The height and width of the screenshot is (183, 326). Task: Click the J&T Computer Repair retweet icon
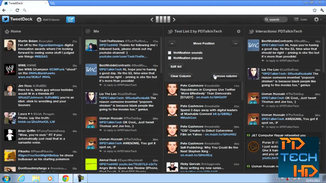click(249, 135)
